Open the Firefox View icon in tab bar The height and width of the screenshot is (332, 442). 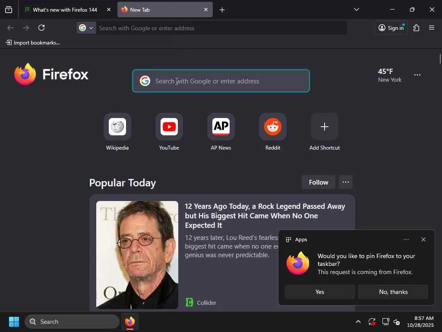pyautogui.click(x=9, y=10)
